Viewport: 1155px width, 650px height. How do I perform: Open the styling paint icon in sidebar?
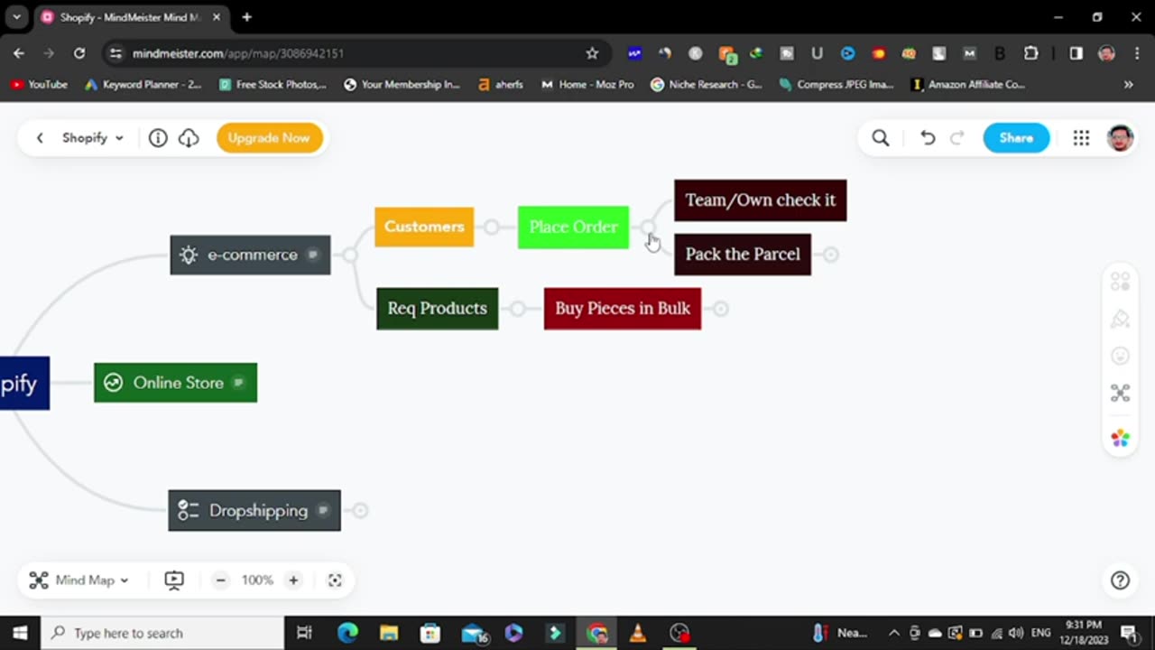tap(1120, 319)
